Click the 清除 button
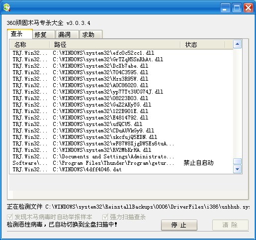This screenshot has width=256, height=240. (x=230, y=225)
